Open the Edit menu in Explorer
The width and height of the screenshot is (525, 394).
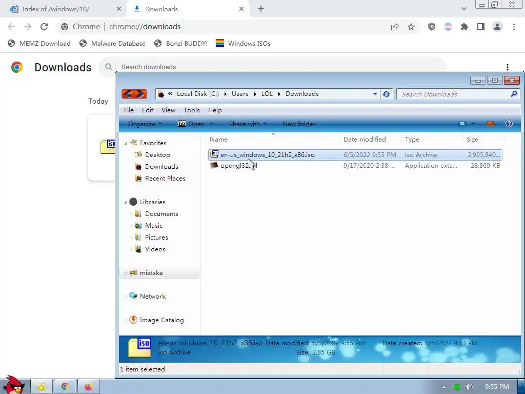[x=147, y=110]
